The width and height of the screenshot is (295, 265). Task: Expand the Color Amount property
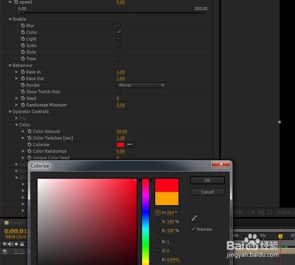coord(23,131)
